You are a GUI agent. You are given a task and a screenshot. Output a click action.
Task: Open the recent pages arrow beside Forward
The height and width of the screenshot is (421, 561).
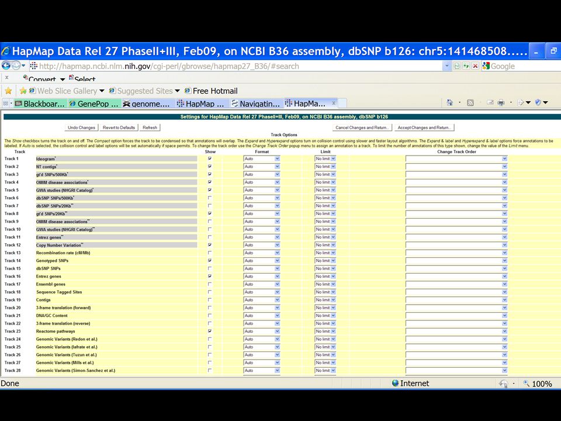tap(23, 66)
